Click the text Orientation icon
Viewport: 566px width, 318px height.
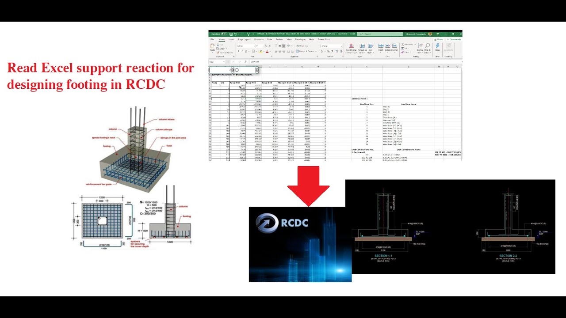coord(288,46)
